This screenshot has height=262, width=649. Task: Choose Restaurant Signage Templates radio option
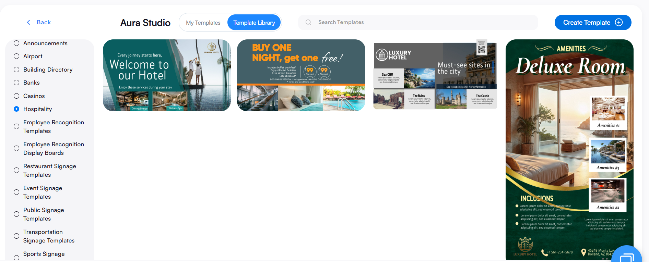click(16, 170)
